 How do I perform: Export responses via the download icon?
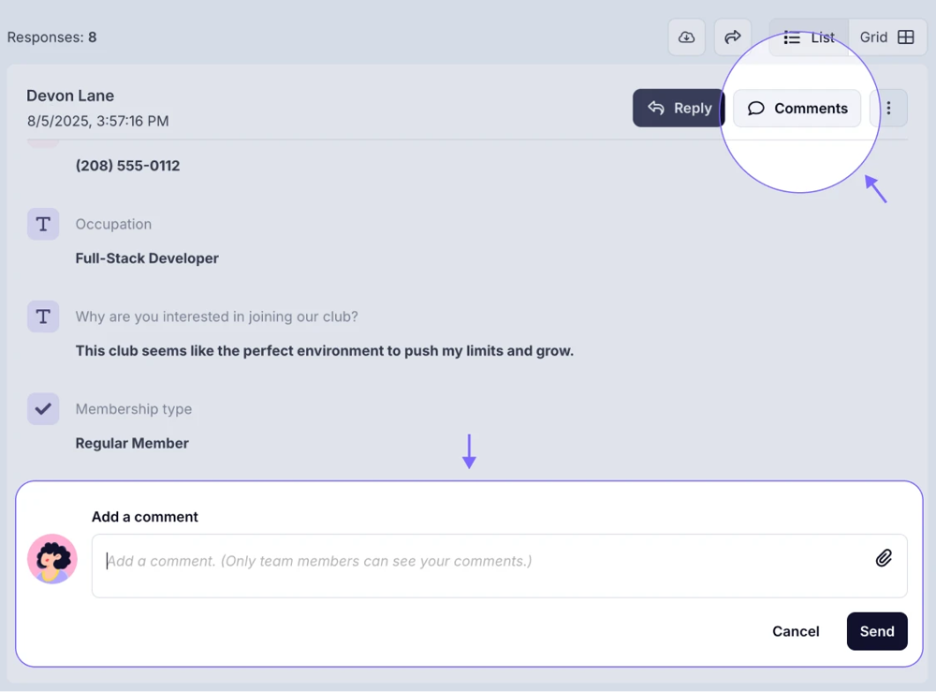click(x=686, y=37)
